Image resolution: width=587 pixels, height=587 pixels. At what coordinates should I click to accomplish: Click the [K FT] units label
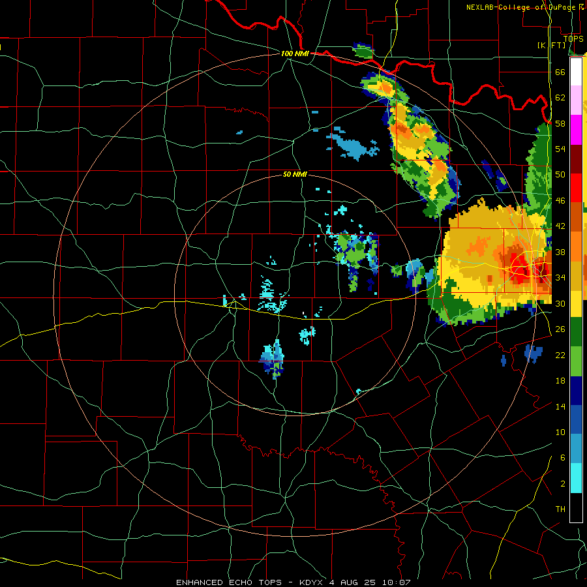[x=551, y=45]
